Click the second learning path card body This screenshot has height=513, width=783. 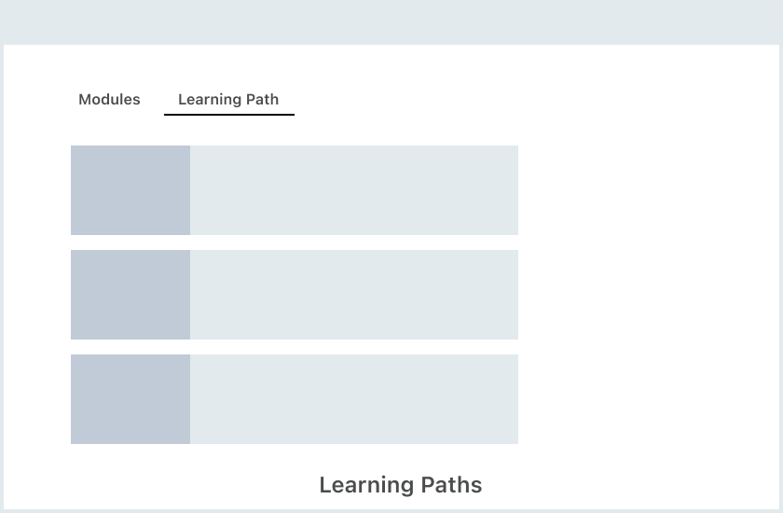(x=354, y=295)
